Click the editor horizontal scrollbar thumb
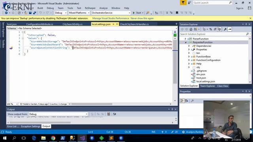The height and width of the screenshot is (142, 253). [92, 104]
